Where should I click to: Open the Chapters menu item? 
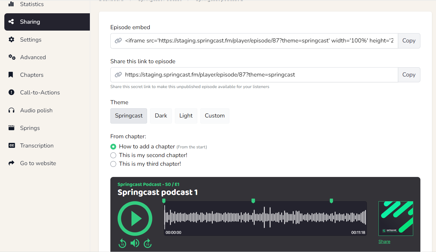coord(32,75)
